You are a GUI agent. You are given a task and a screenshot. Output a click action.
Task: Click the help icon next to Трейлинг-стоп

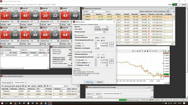[x=88, y=65]
